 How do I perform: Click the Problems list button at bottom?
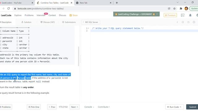coord(6,107)
